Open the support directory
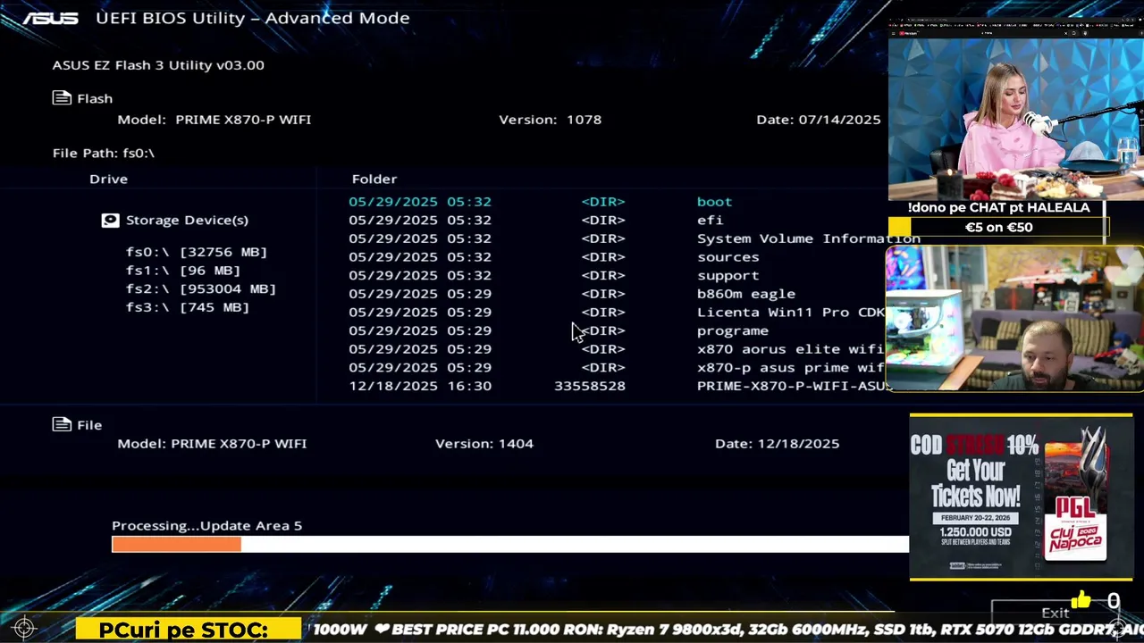 point(728,275)
